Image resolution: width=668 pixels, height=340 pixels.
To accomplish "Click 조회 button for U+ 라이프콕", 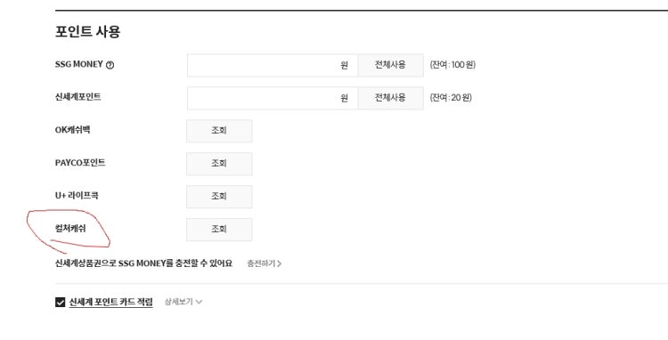I will tap(219, 196).
